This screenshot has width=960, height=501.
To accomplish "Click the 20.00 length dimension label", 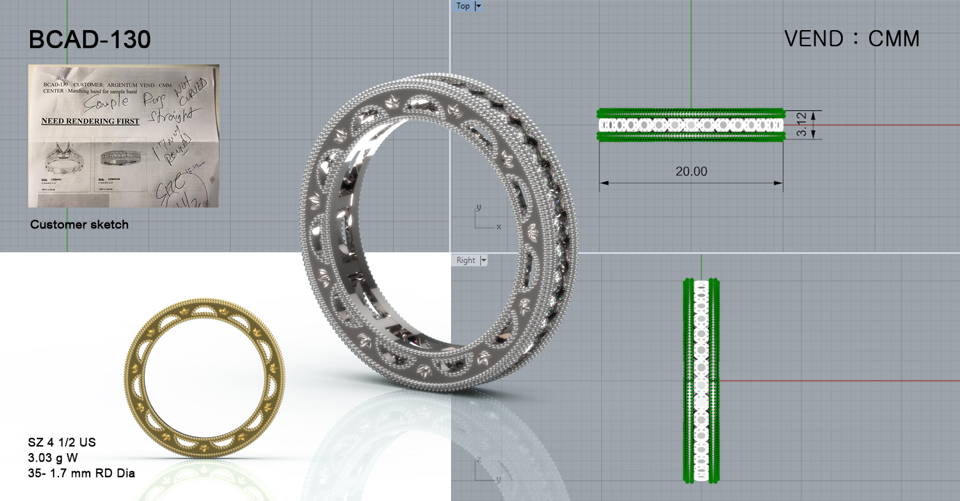I will tap(691, 172).
